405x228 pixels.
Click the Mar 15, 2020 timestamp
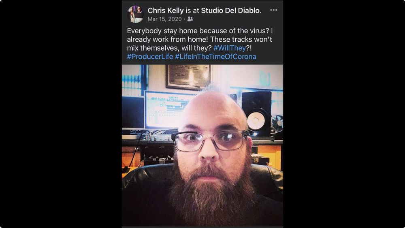click(x=164, y=19)
